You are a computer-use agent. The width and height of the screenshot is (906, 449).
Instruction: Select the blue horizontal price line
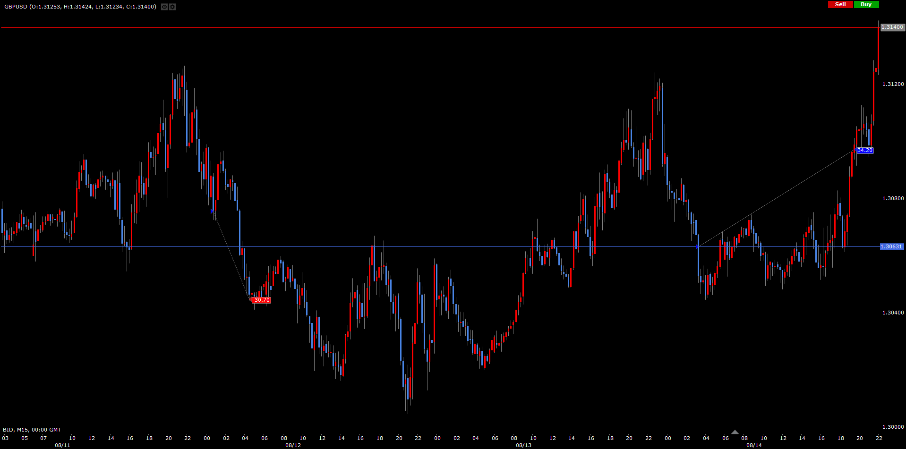pos(425,246)
